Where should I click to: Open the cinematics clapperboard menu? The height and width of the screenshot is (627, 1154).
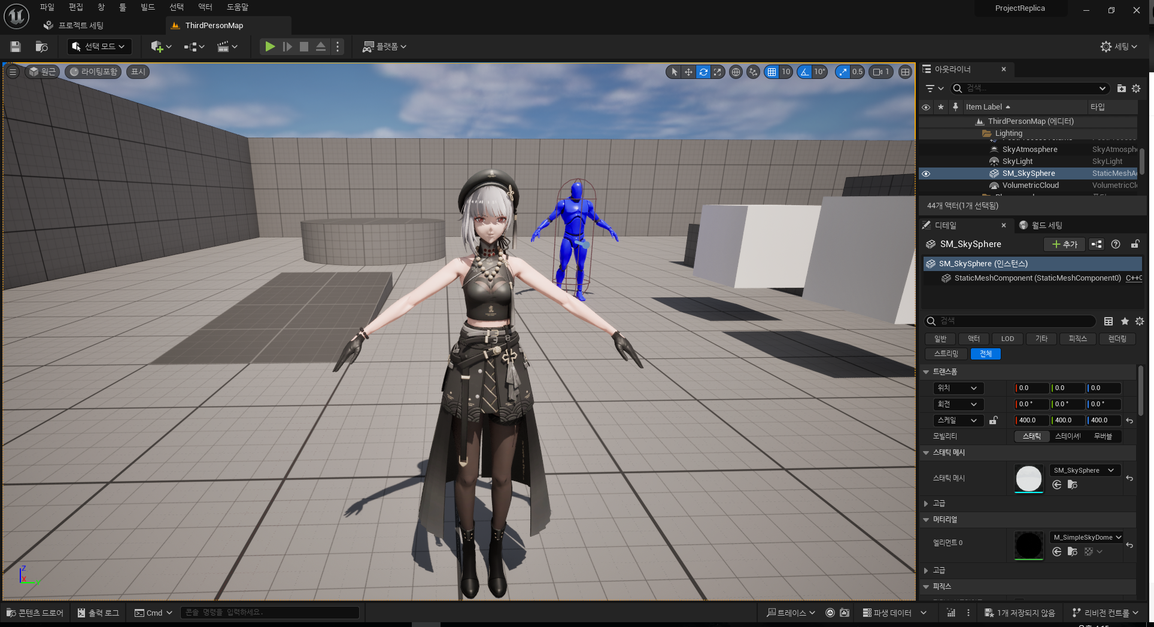click(x=227, y=47)
